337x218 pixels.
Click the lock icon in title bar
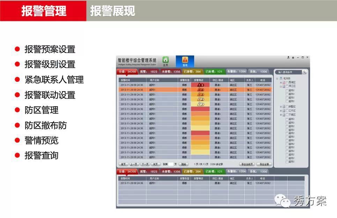coord(293,57)
